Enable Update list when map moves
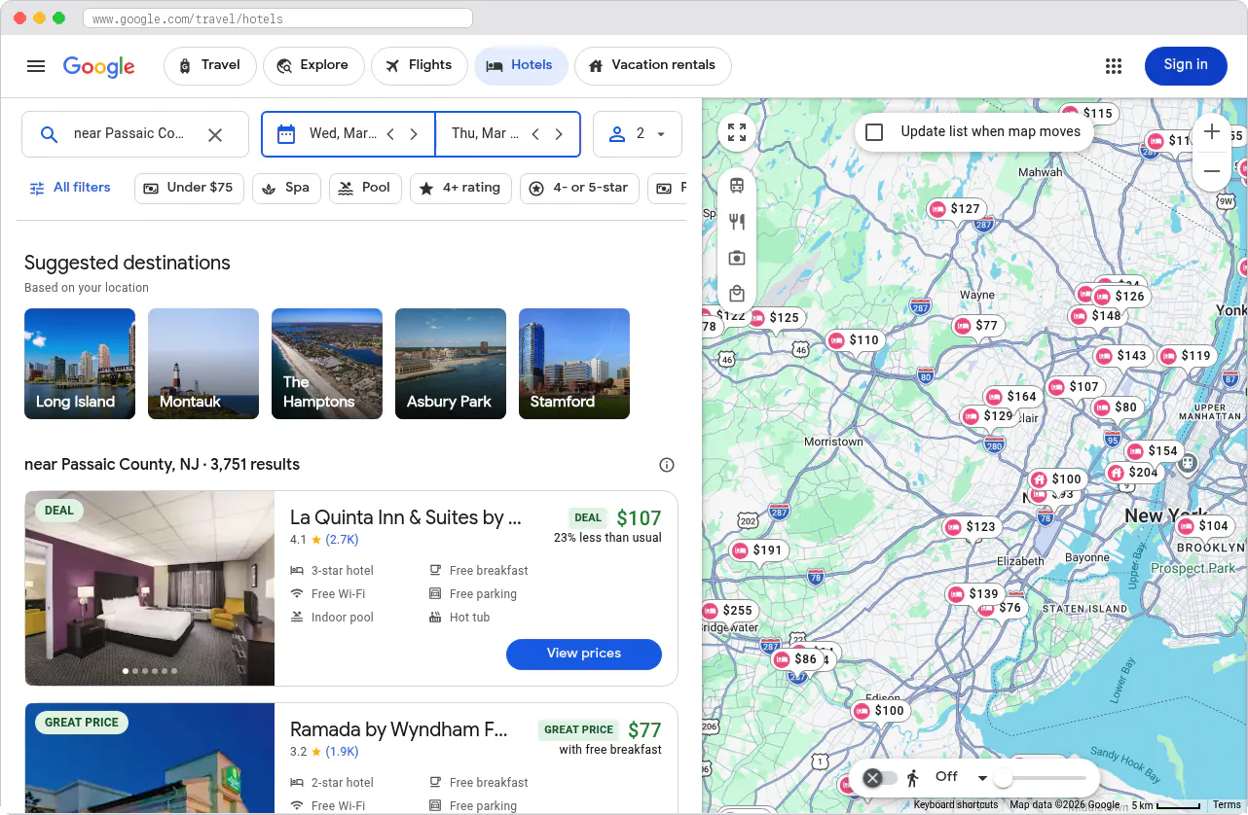1248x815 pixels. [x=873, y=131]
